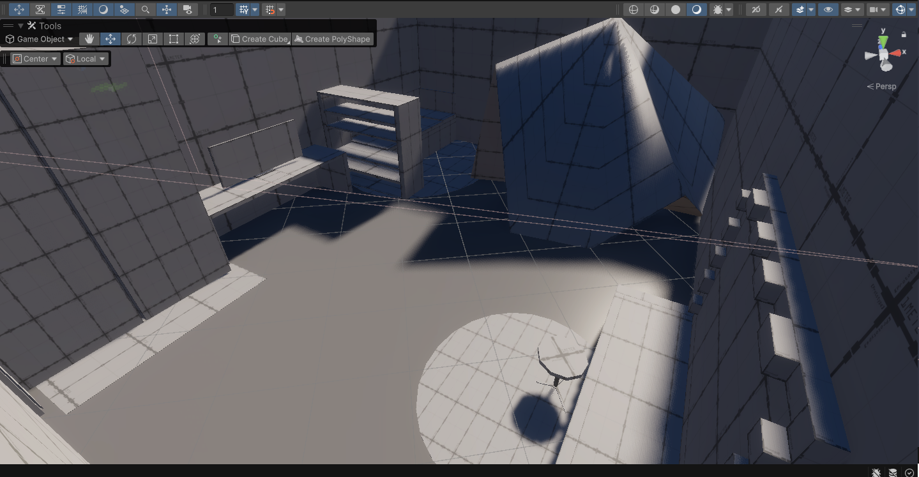The width and height of the screenshot is (919, 477).
Task: Select the Transform tool
Action: pos(195,39)
